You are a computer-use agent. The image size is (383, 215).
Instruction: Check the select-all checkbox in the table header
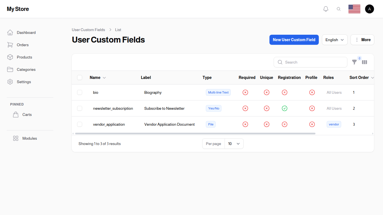coord(80,78)
